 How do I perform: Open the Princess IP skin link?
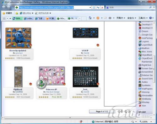(x=51, y=90)
